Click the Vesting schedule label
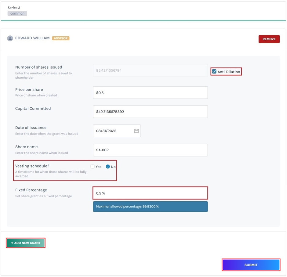Screen dimensions: 287x277 (x=32, y=166)
